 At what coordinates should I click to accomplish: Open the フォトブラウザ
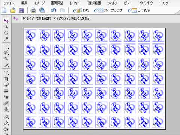click(108, 10)
